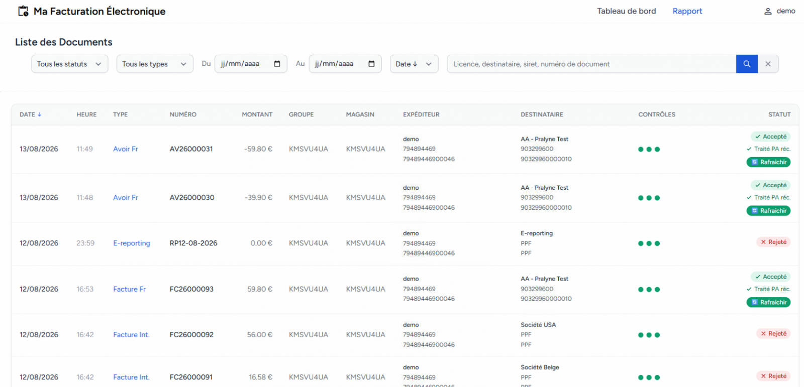Click Traité PA réc. status for AV26000031
Screen dimensions: 804x387
pos(768,149)
